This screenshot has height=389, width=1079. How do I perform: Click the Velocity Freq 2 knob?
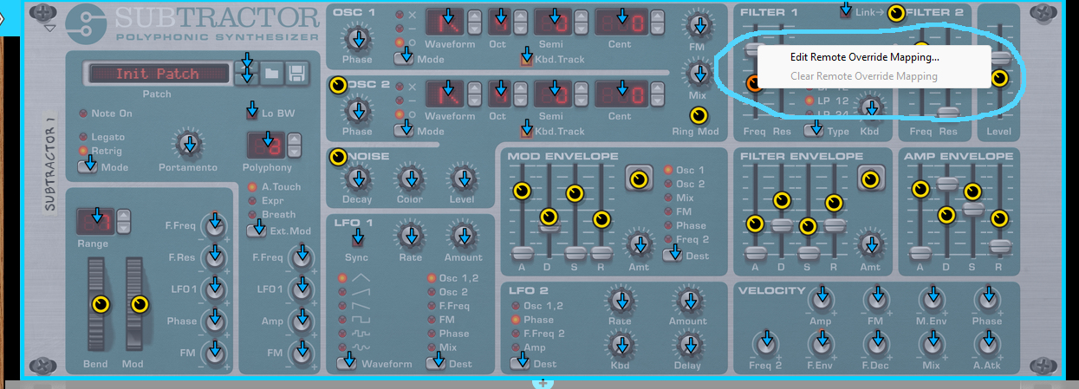click(x=764, y=344)
